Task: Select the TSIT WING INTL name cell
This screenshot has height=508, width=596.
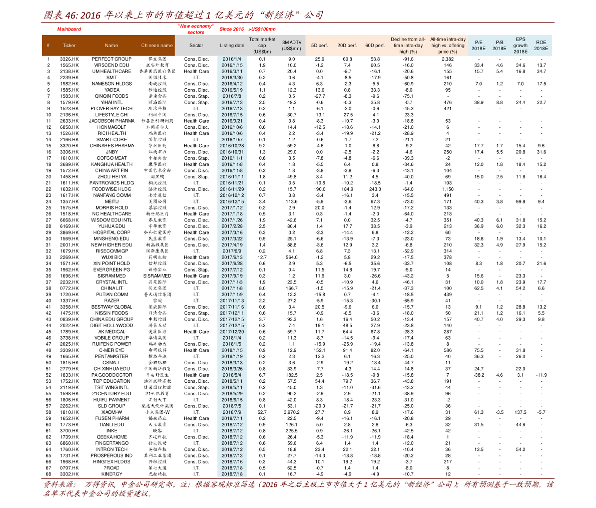Action: tap(112, 387)
